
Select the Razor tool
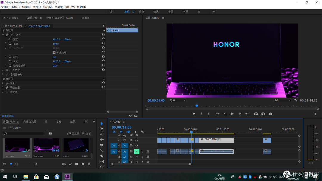pyautogui.click(x=102, y=156)
